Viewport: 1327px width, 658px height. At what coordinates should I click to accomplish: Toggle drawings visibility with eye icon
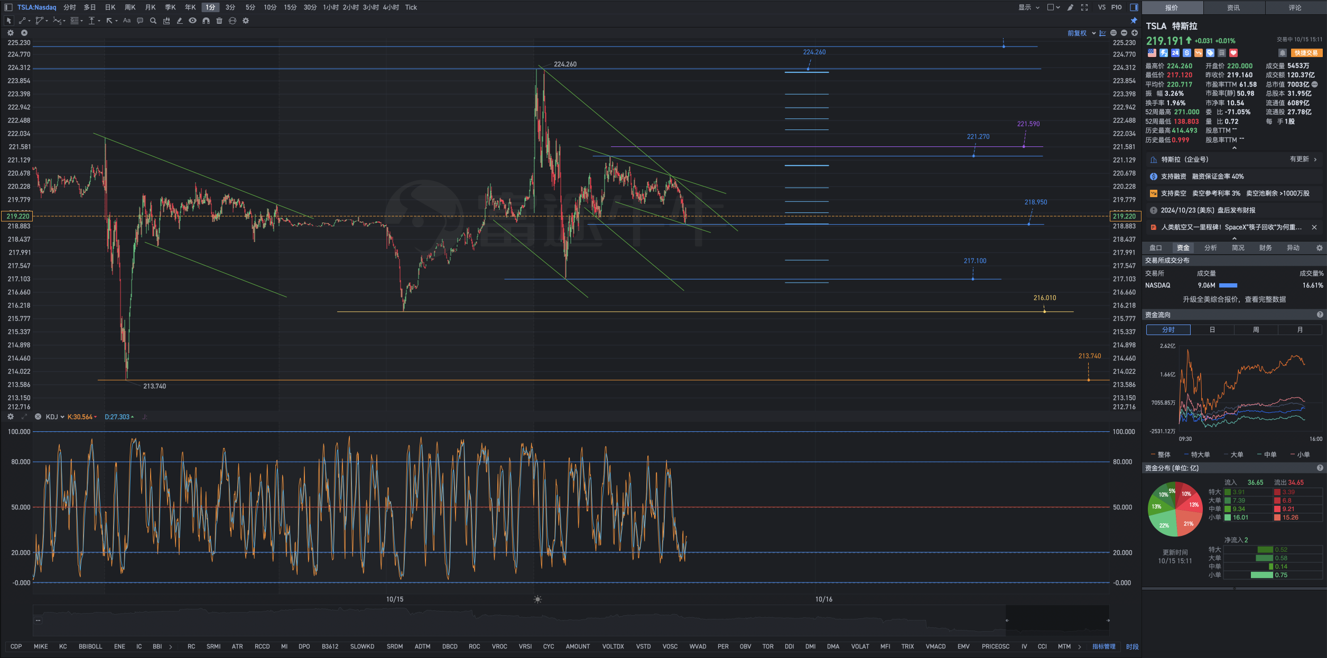pyautogui.click(x=193, y=21)
